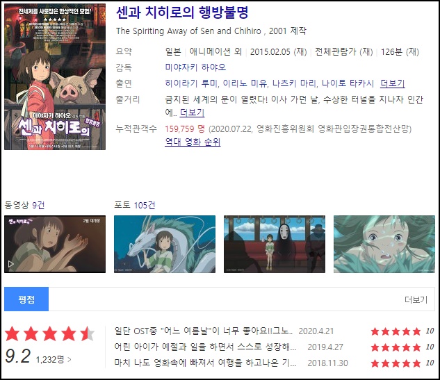Screen dimensions: 440x380
Task: Open actor 나이토 타카시 page
Action: click(x=348, y=83)
